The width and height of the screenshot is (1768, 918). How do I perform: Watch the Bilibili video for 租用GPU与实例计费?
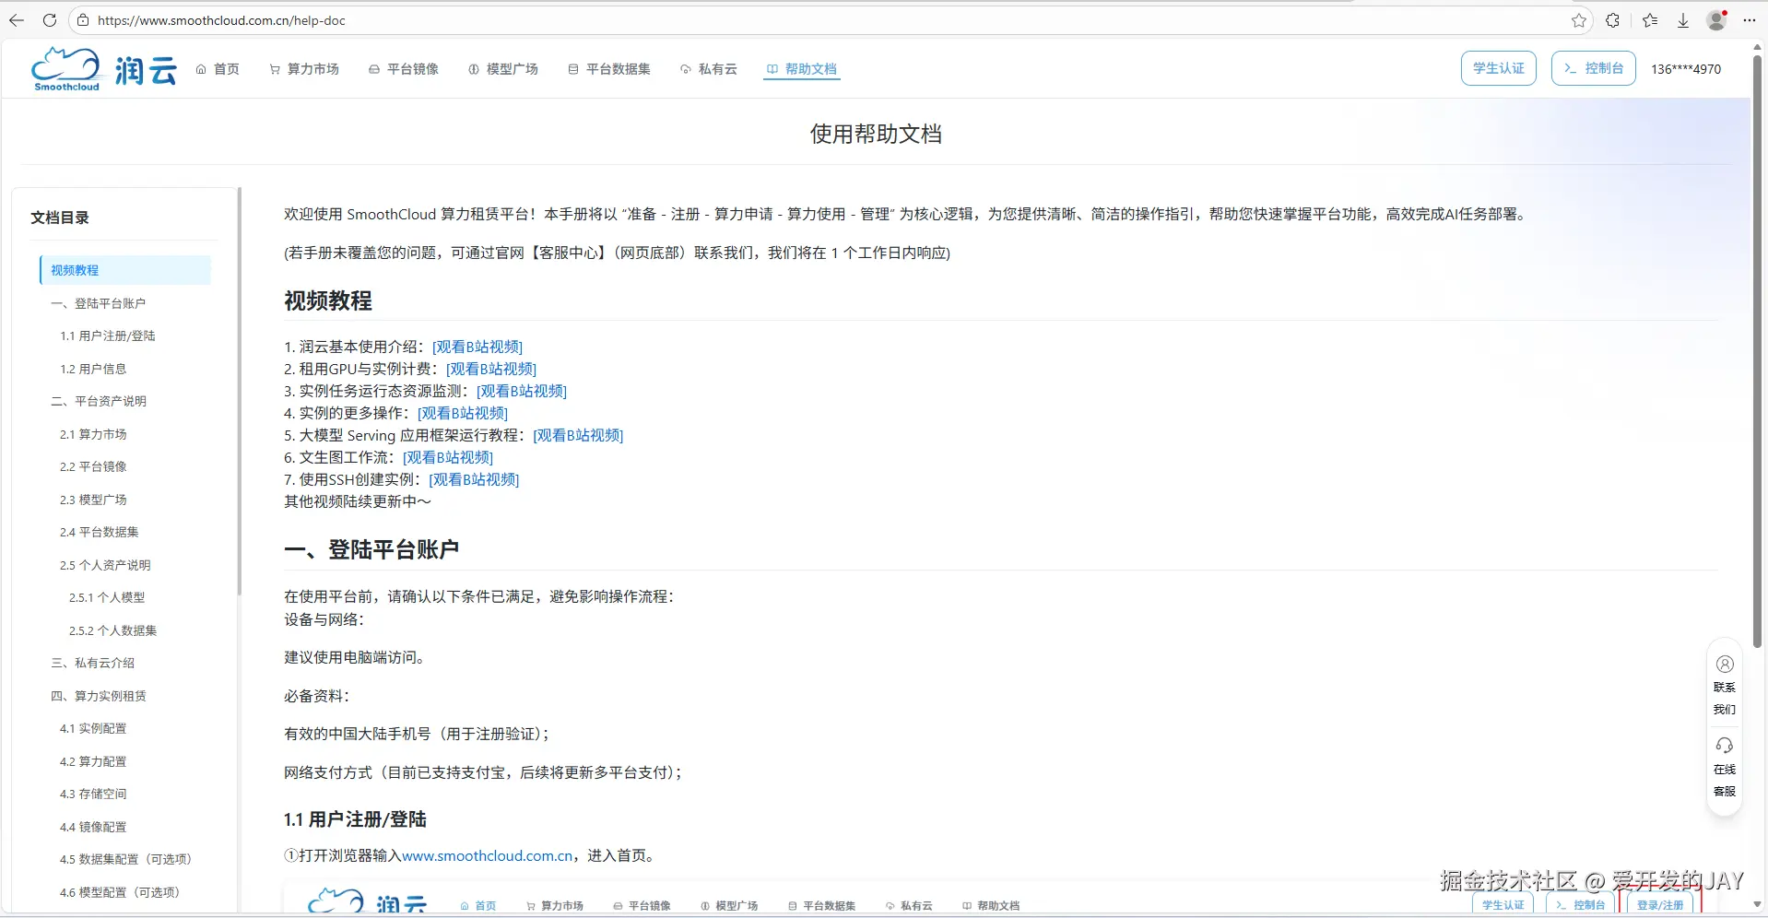click(x=491, y=369)
